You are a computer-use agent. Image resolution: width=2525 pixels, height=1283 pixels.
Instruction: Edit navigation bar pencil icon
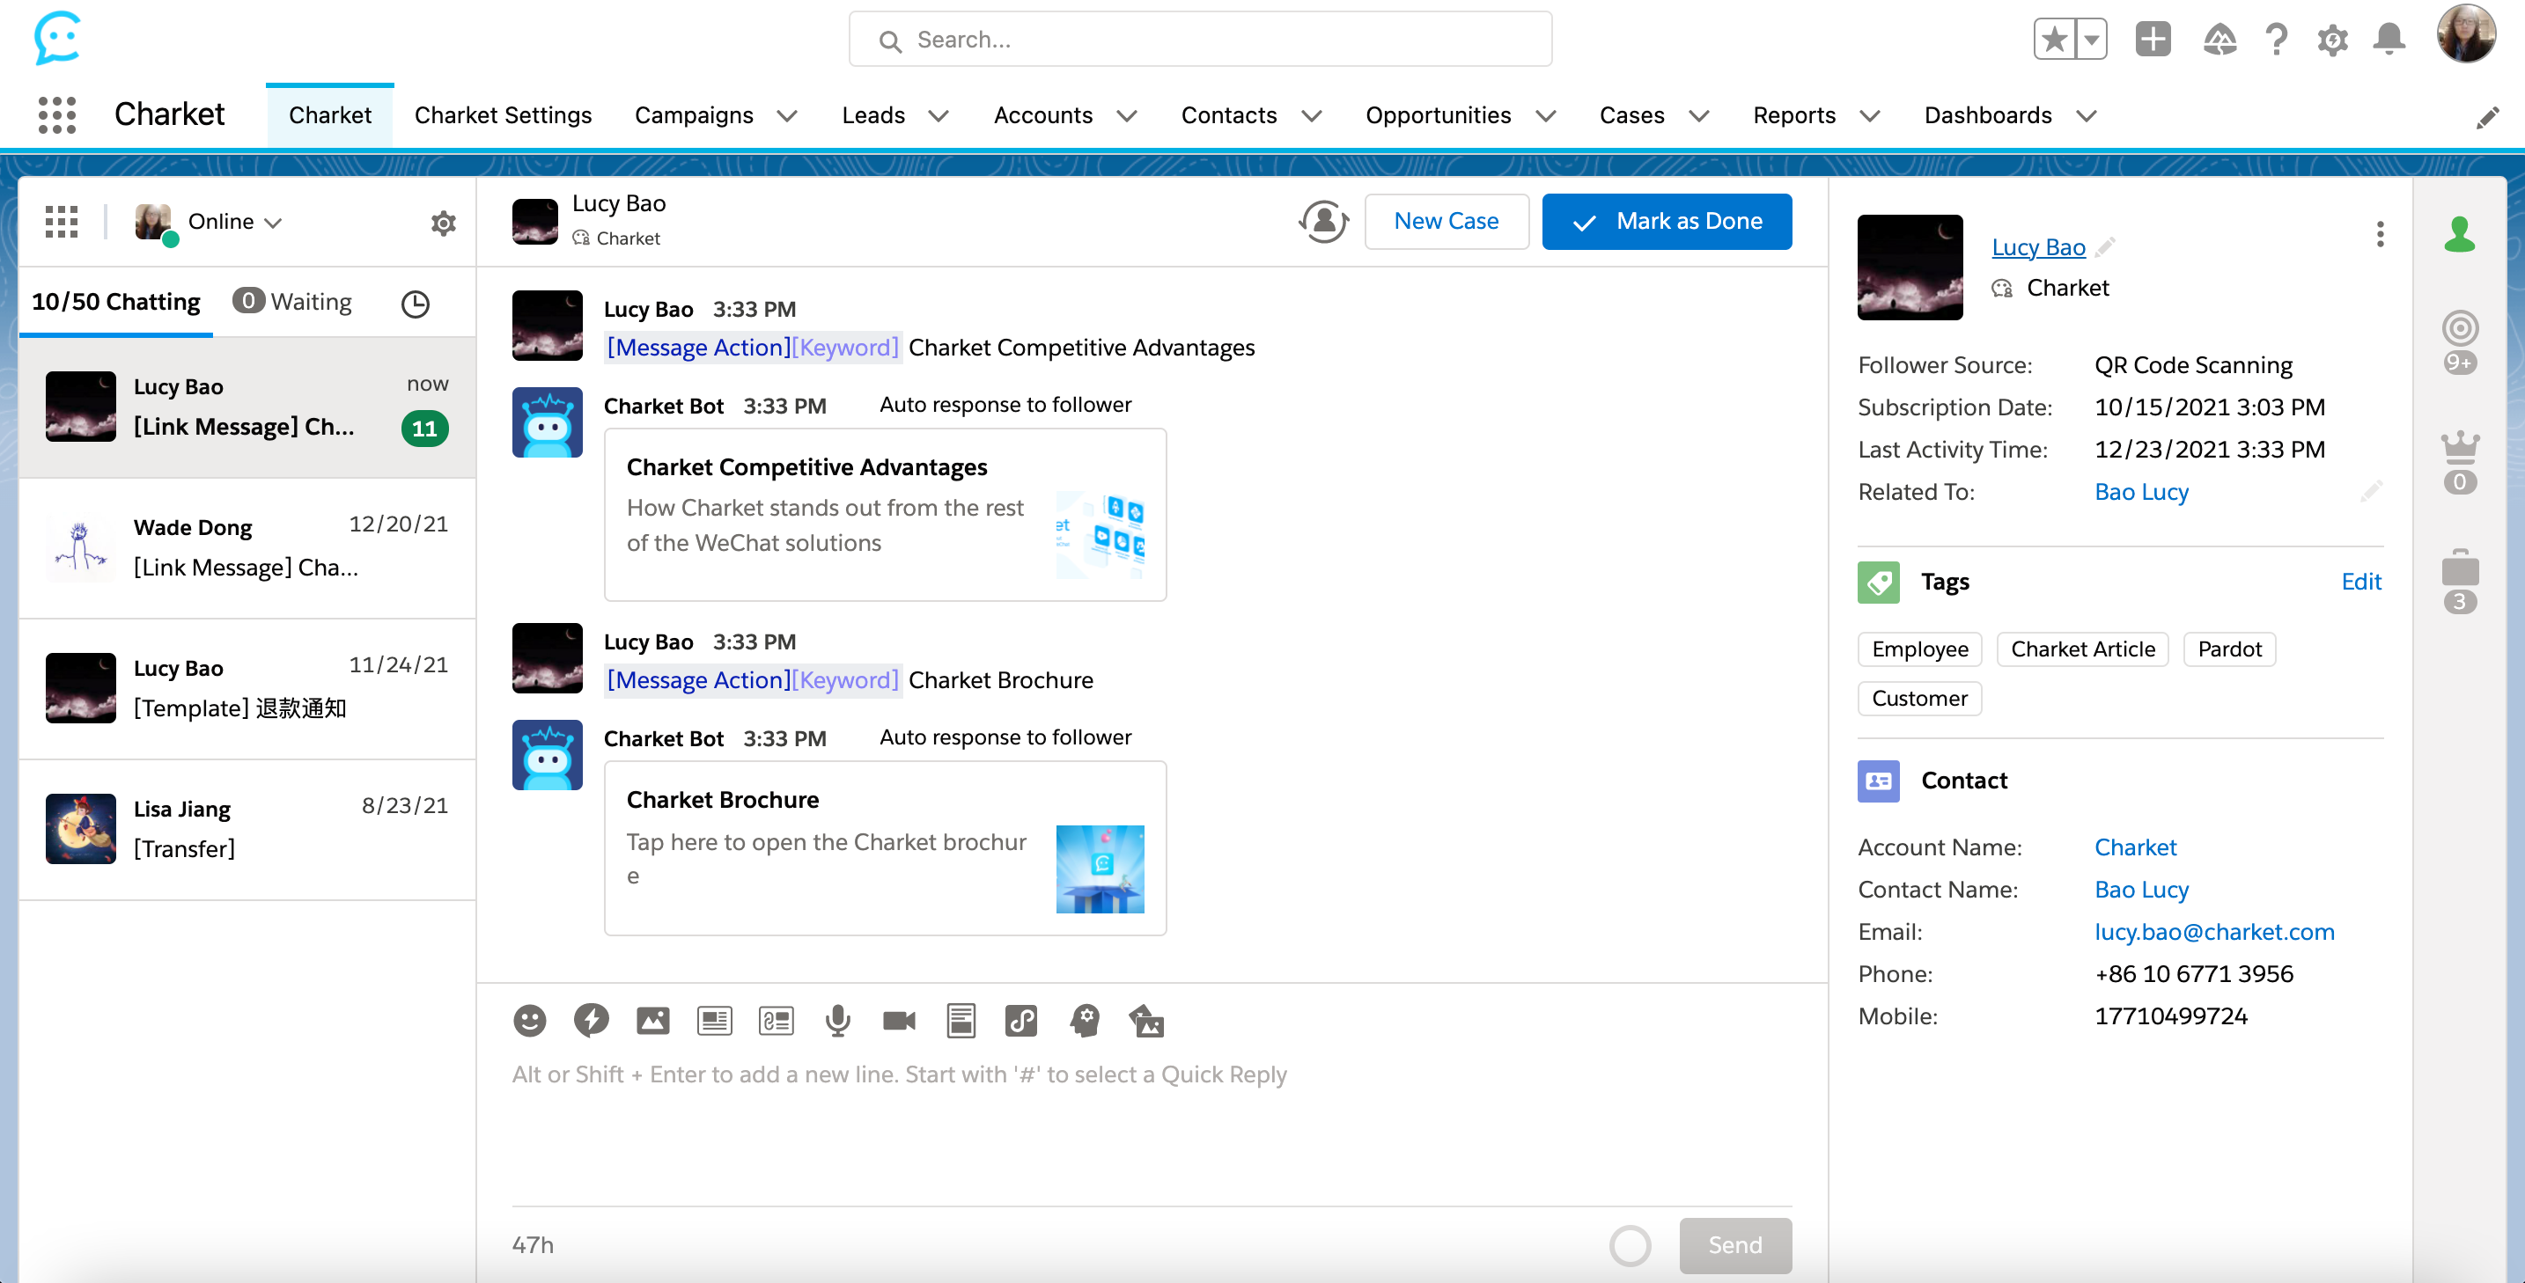point(2487,118)
